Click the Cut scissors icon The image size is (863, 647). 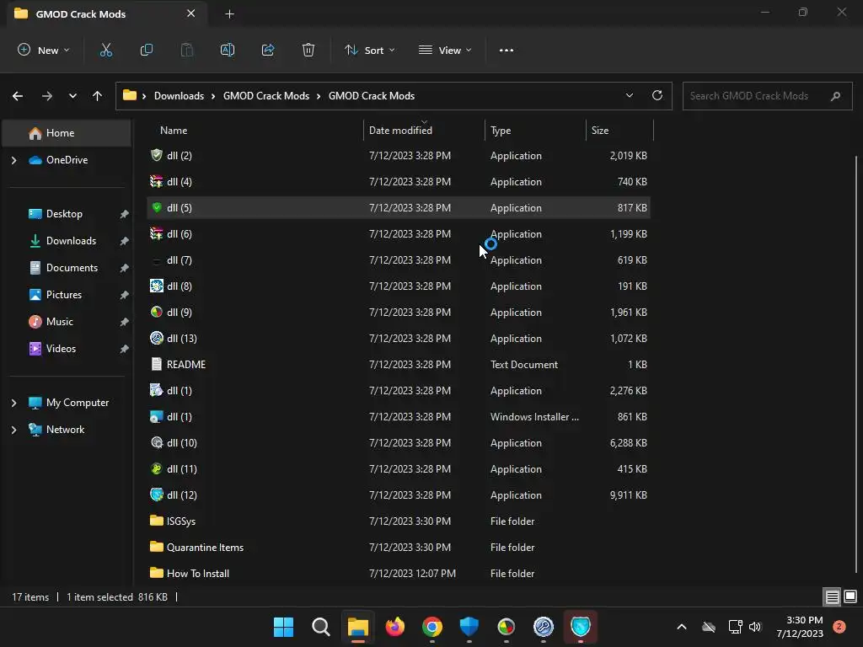105,50
